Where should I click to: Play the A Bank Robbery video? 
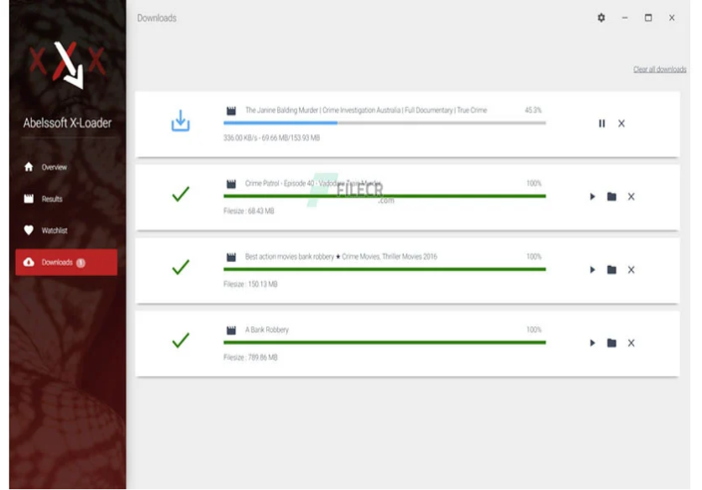pos(592,343)
